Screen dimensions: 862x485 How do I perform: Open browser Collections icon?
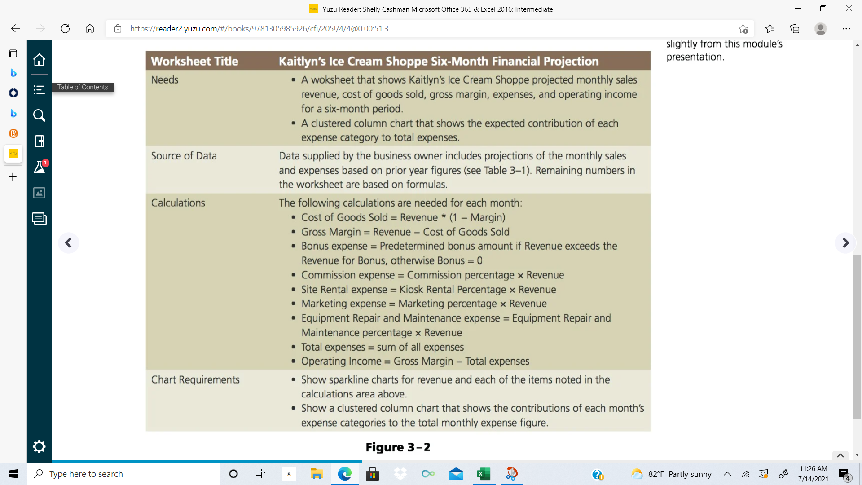pos(795,29)
